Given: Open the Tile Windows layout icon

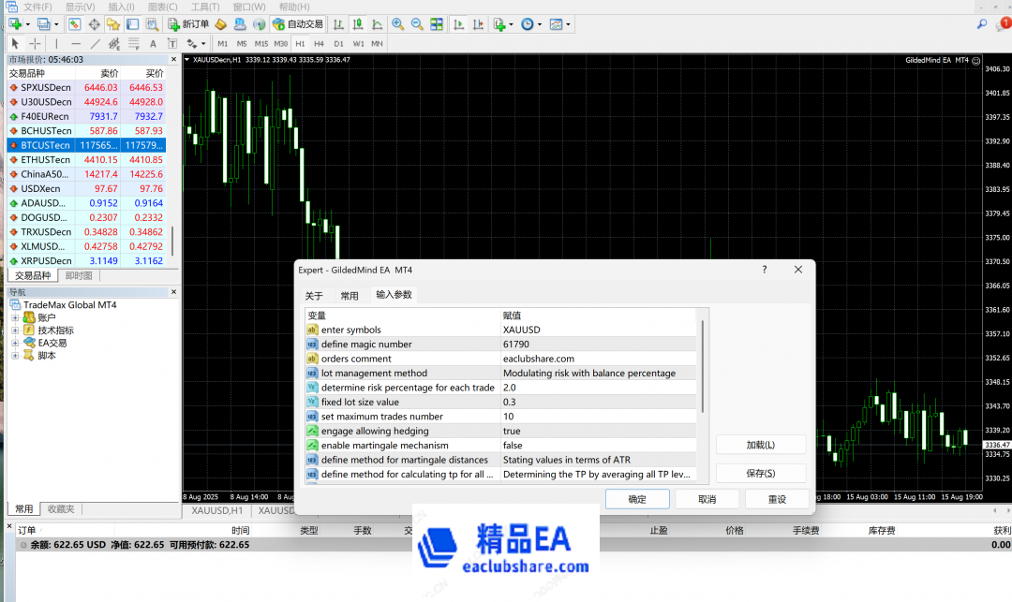Looking at the screenshot, I should point(436,23).
